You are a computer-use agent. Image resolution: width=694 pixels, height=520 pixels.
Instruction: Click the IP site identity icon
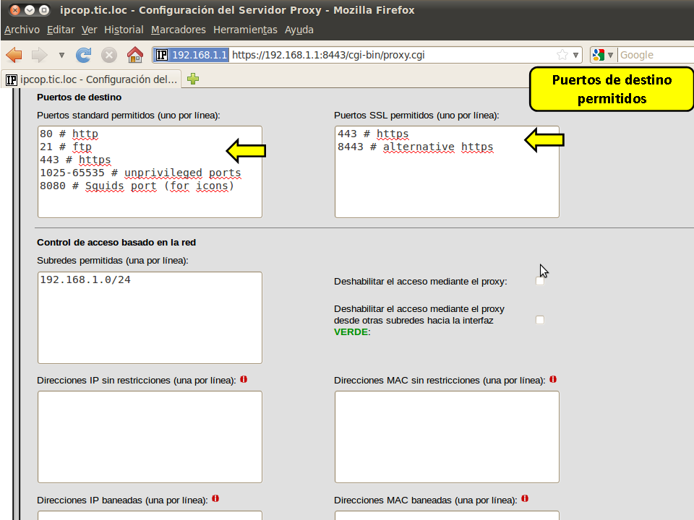pyautogui.click(x=162, y=55)
